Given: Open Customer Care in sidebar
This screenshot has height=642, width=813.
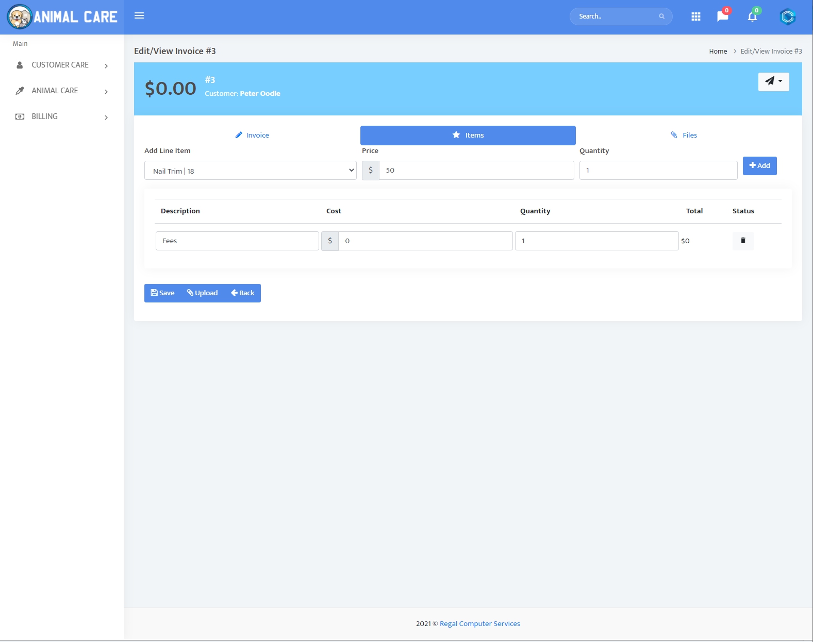Looking at the screenshot, I should pyautogui.click(x=62, y=65).
